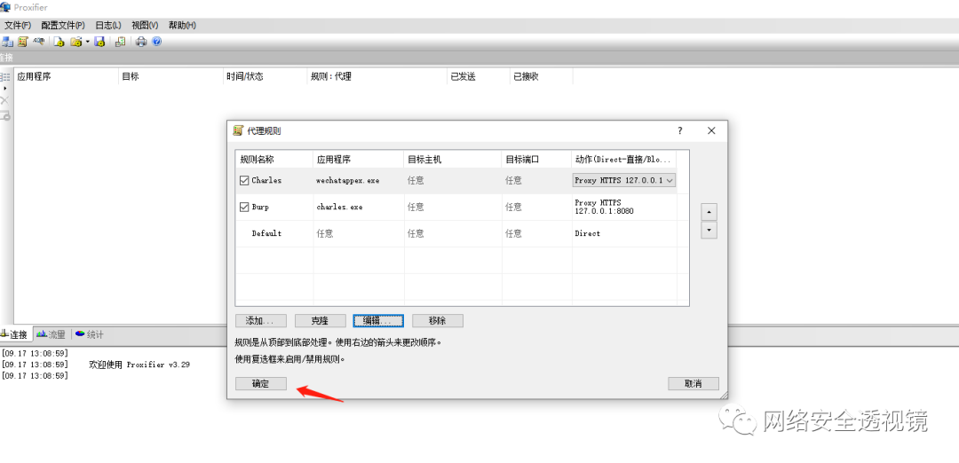
Task: Cancel the dialog with 取消 button
Action: [x=693, y=383]
